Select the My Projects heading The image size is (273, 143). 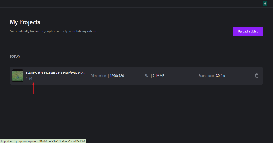point(25,22)
